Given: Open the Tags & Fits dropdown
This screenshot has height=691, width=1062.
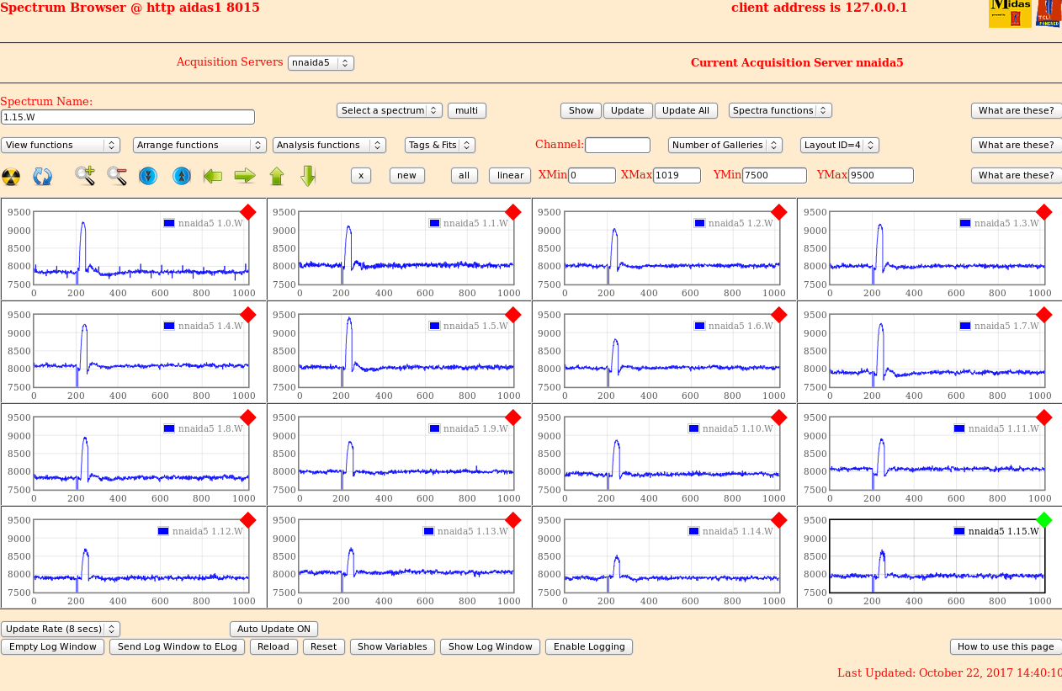Looking at the screenshot, I should pyautogui.click(x=440, y=145).
